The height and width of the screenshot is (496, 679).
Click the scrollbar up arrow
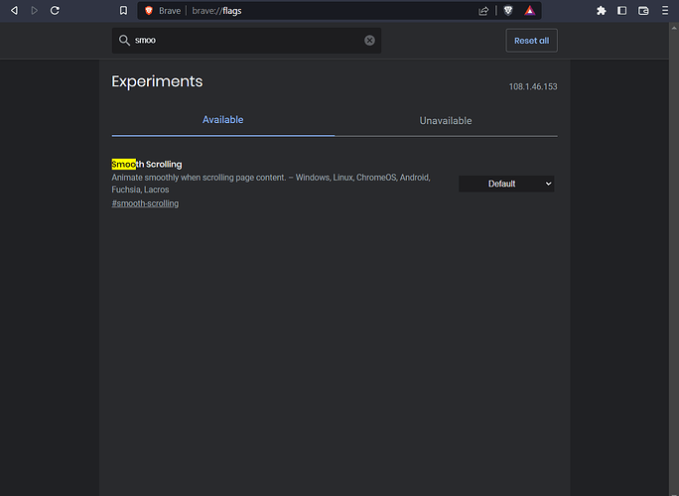[674, 28]
